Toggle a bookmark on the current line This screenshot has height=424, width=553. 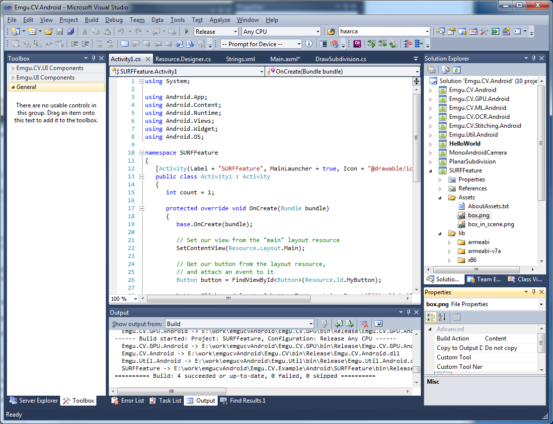coord(125,44)
